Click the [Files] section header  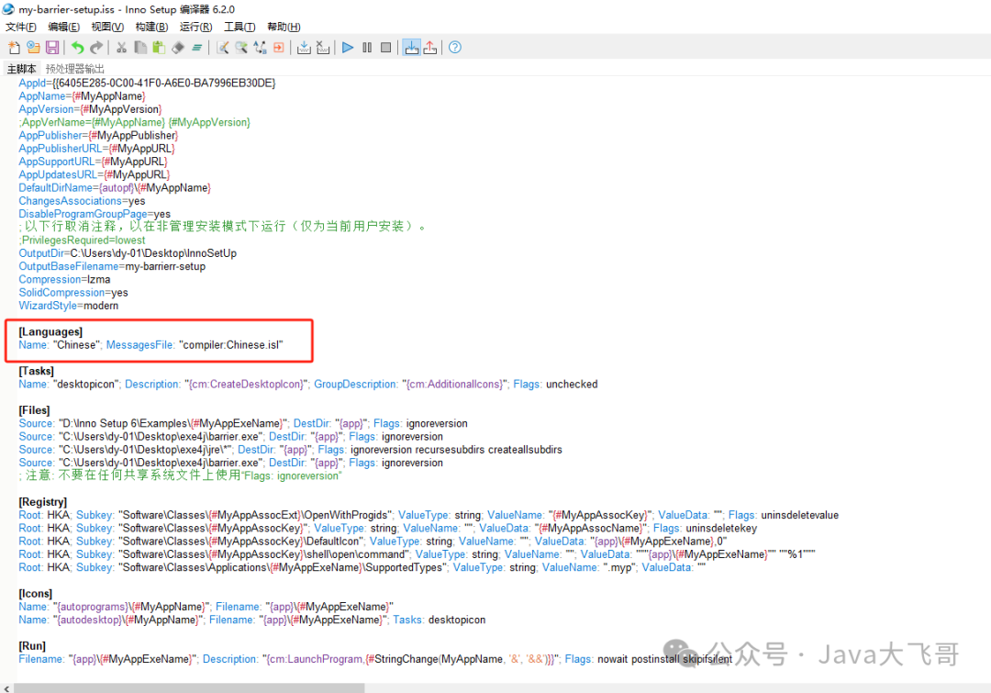[34, 409]
